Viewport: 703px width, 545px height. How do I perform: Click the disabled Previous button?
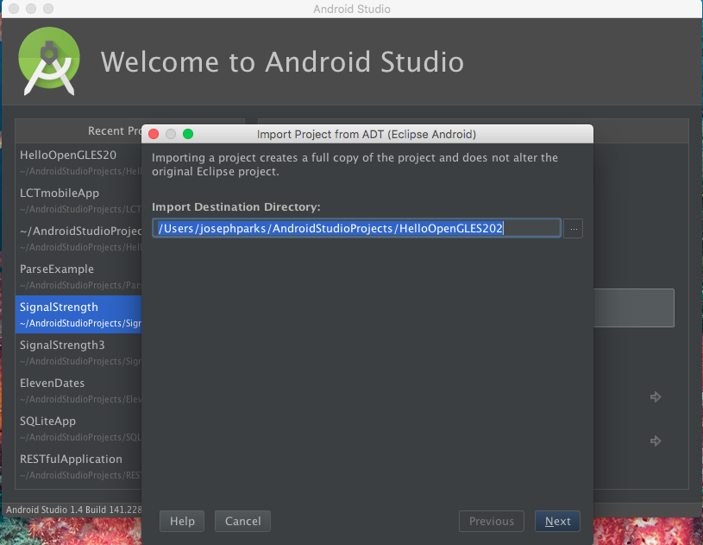point(492,521)
